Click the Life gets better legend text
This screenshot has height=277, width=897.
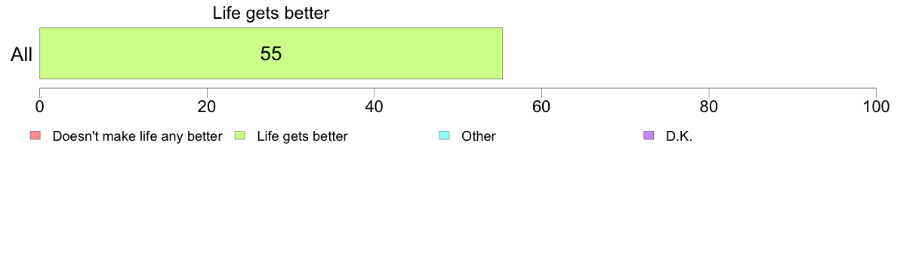[x=302, y=136]
